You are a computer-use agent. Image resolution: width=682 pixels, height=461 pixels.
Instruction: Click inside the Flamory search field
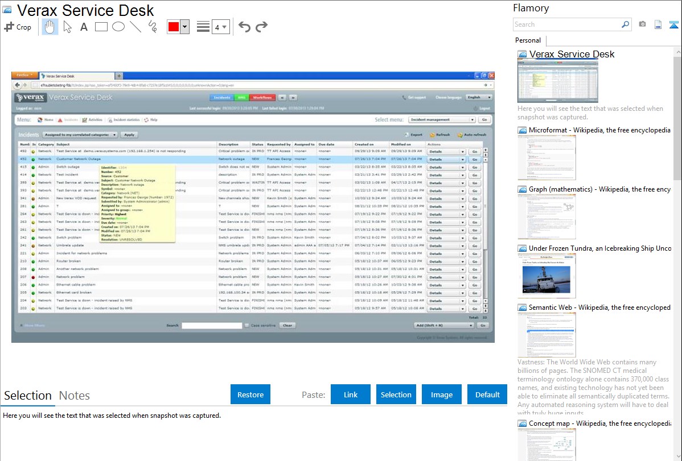[566, 24]
